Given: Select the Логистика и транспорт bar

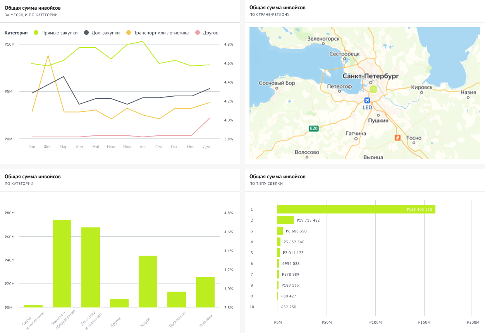Looking at the screenshot, I should (91, 267).
